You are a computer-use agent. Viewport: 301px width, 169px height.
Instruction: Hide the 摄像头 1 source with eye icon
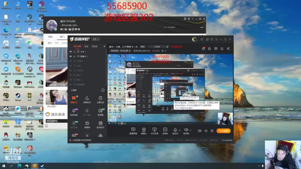tap(71, 56)
